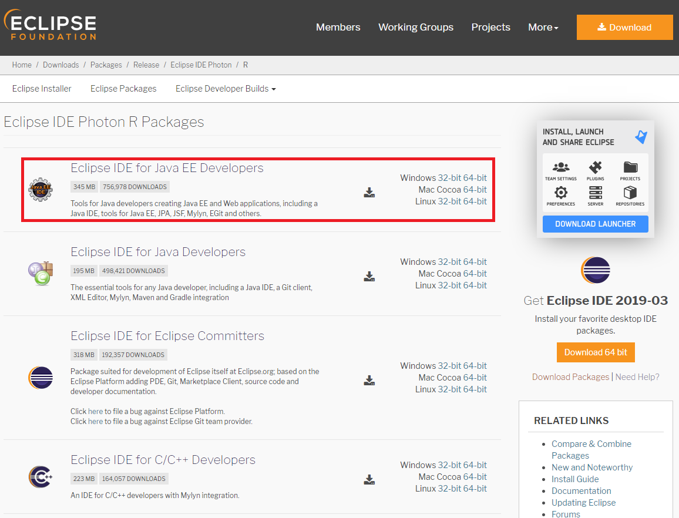The width and height of the screenshot is (679, 518).
Task: Click the Eclipse Committers package icon
Action: [x=41, y=378]
